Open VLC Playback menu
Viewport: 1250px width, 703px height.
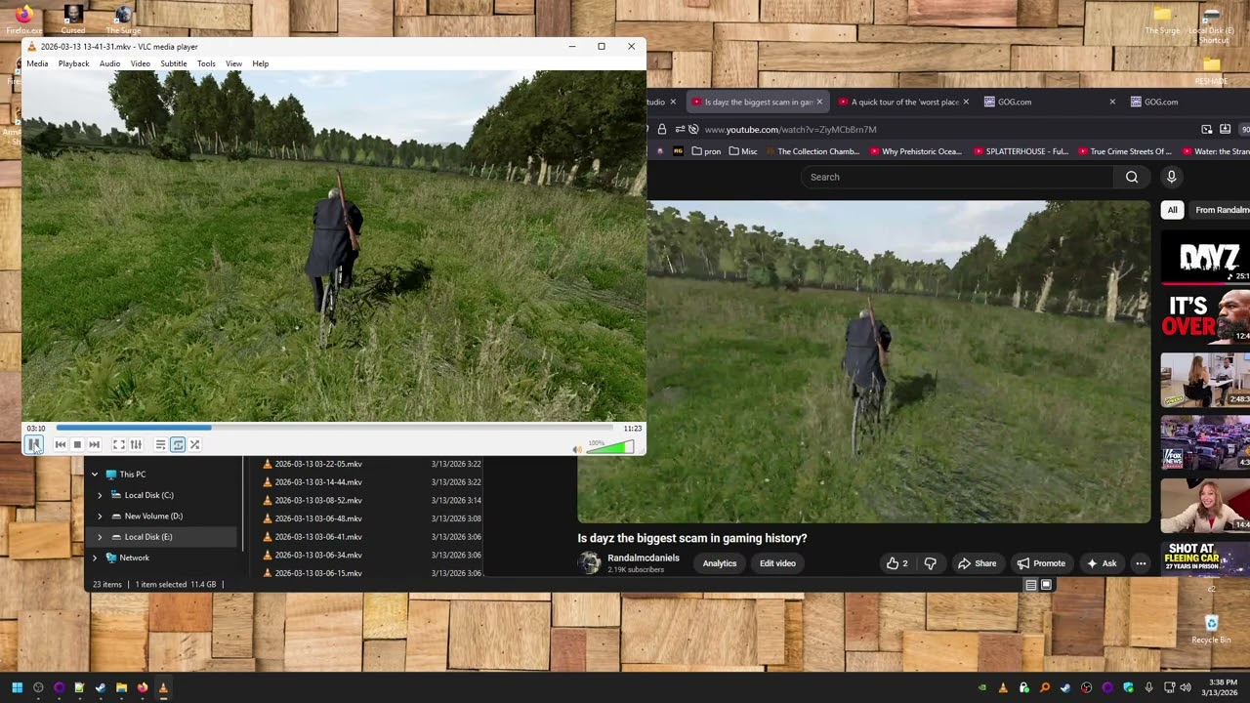click(73, 63)
